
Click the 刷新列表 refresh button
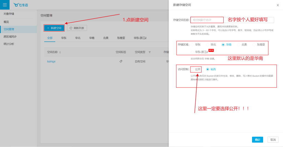[77, 28]
